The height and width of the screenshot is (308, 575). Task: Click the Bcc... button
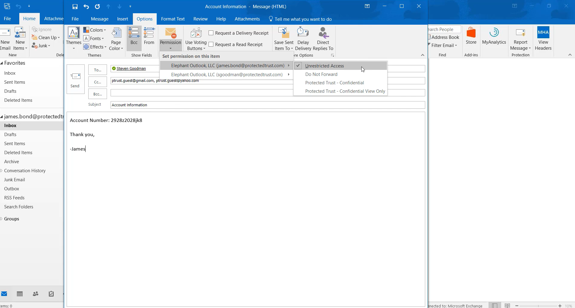98,94
